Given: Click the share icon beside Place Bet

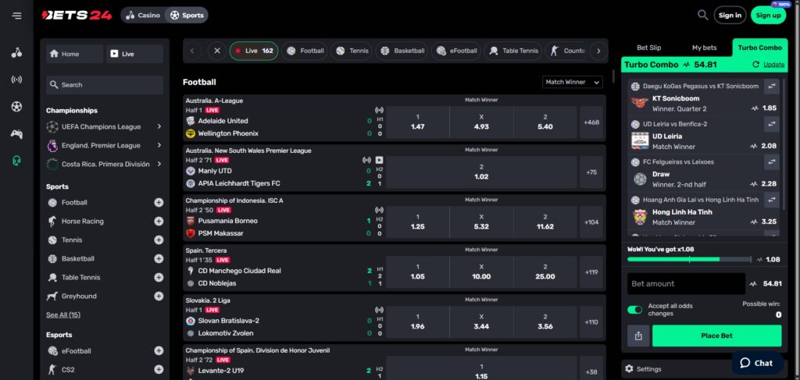Looking at the screenshot, I should 638,336.
